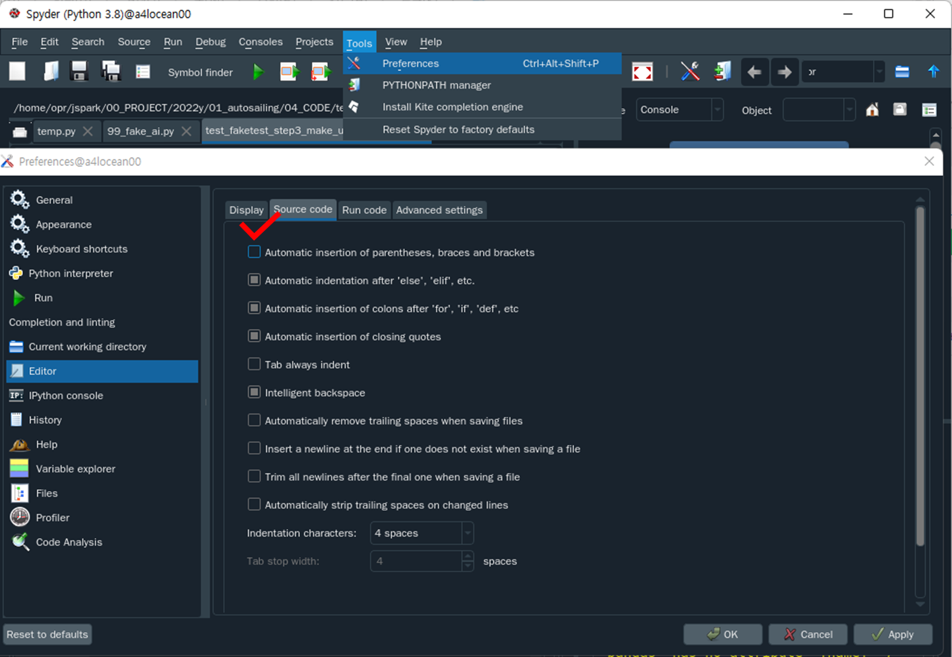Open the temp.py editor tab
Viewport: 952px width, 657px height.
coord(57,131)
